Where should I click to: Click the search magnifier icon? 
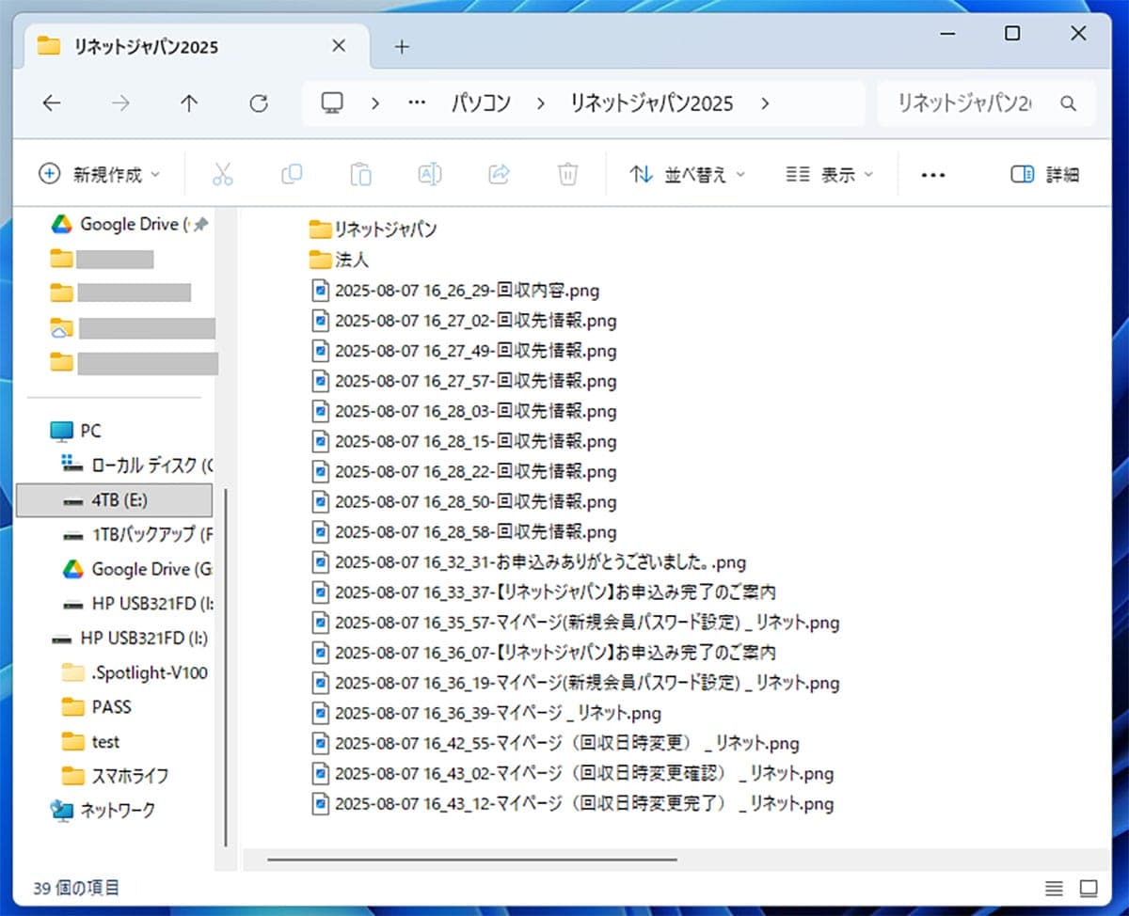pos(1068,103)
